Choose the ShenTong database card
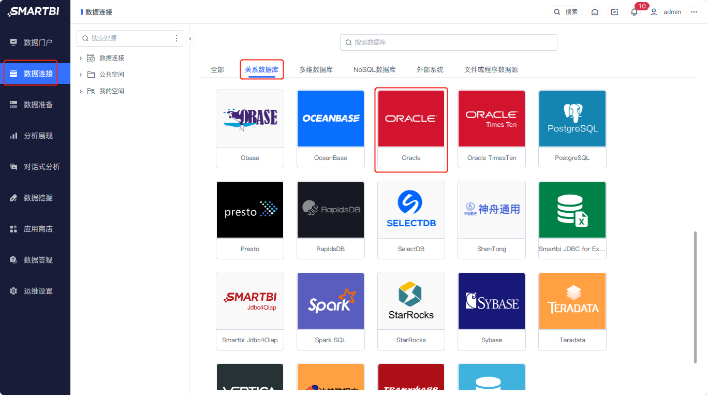This screenshot has width=707, height=395. tap(492, 220)
